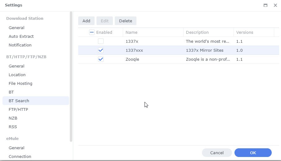The width and height of the screenshot is (281, 161).
Task: Open BT Search settings page
Action: (x=19, y=101)
